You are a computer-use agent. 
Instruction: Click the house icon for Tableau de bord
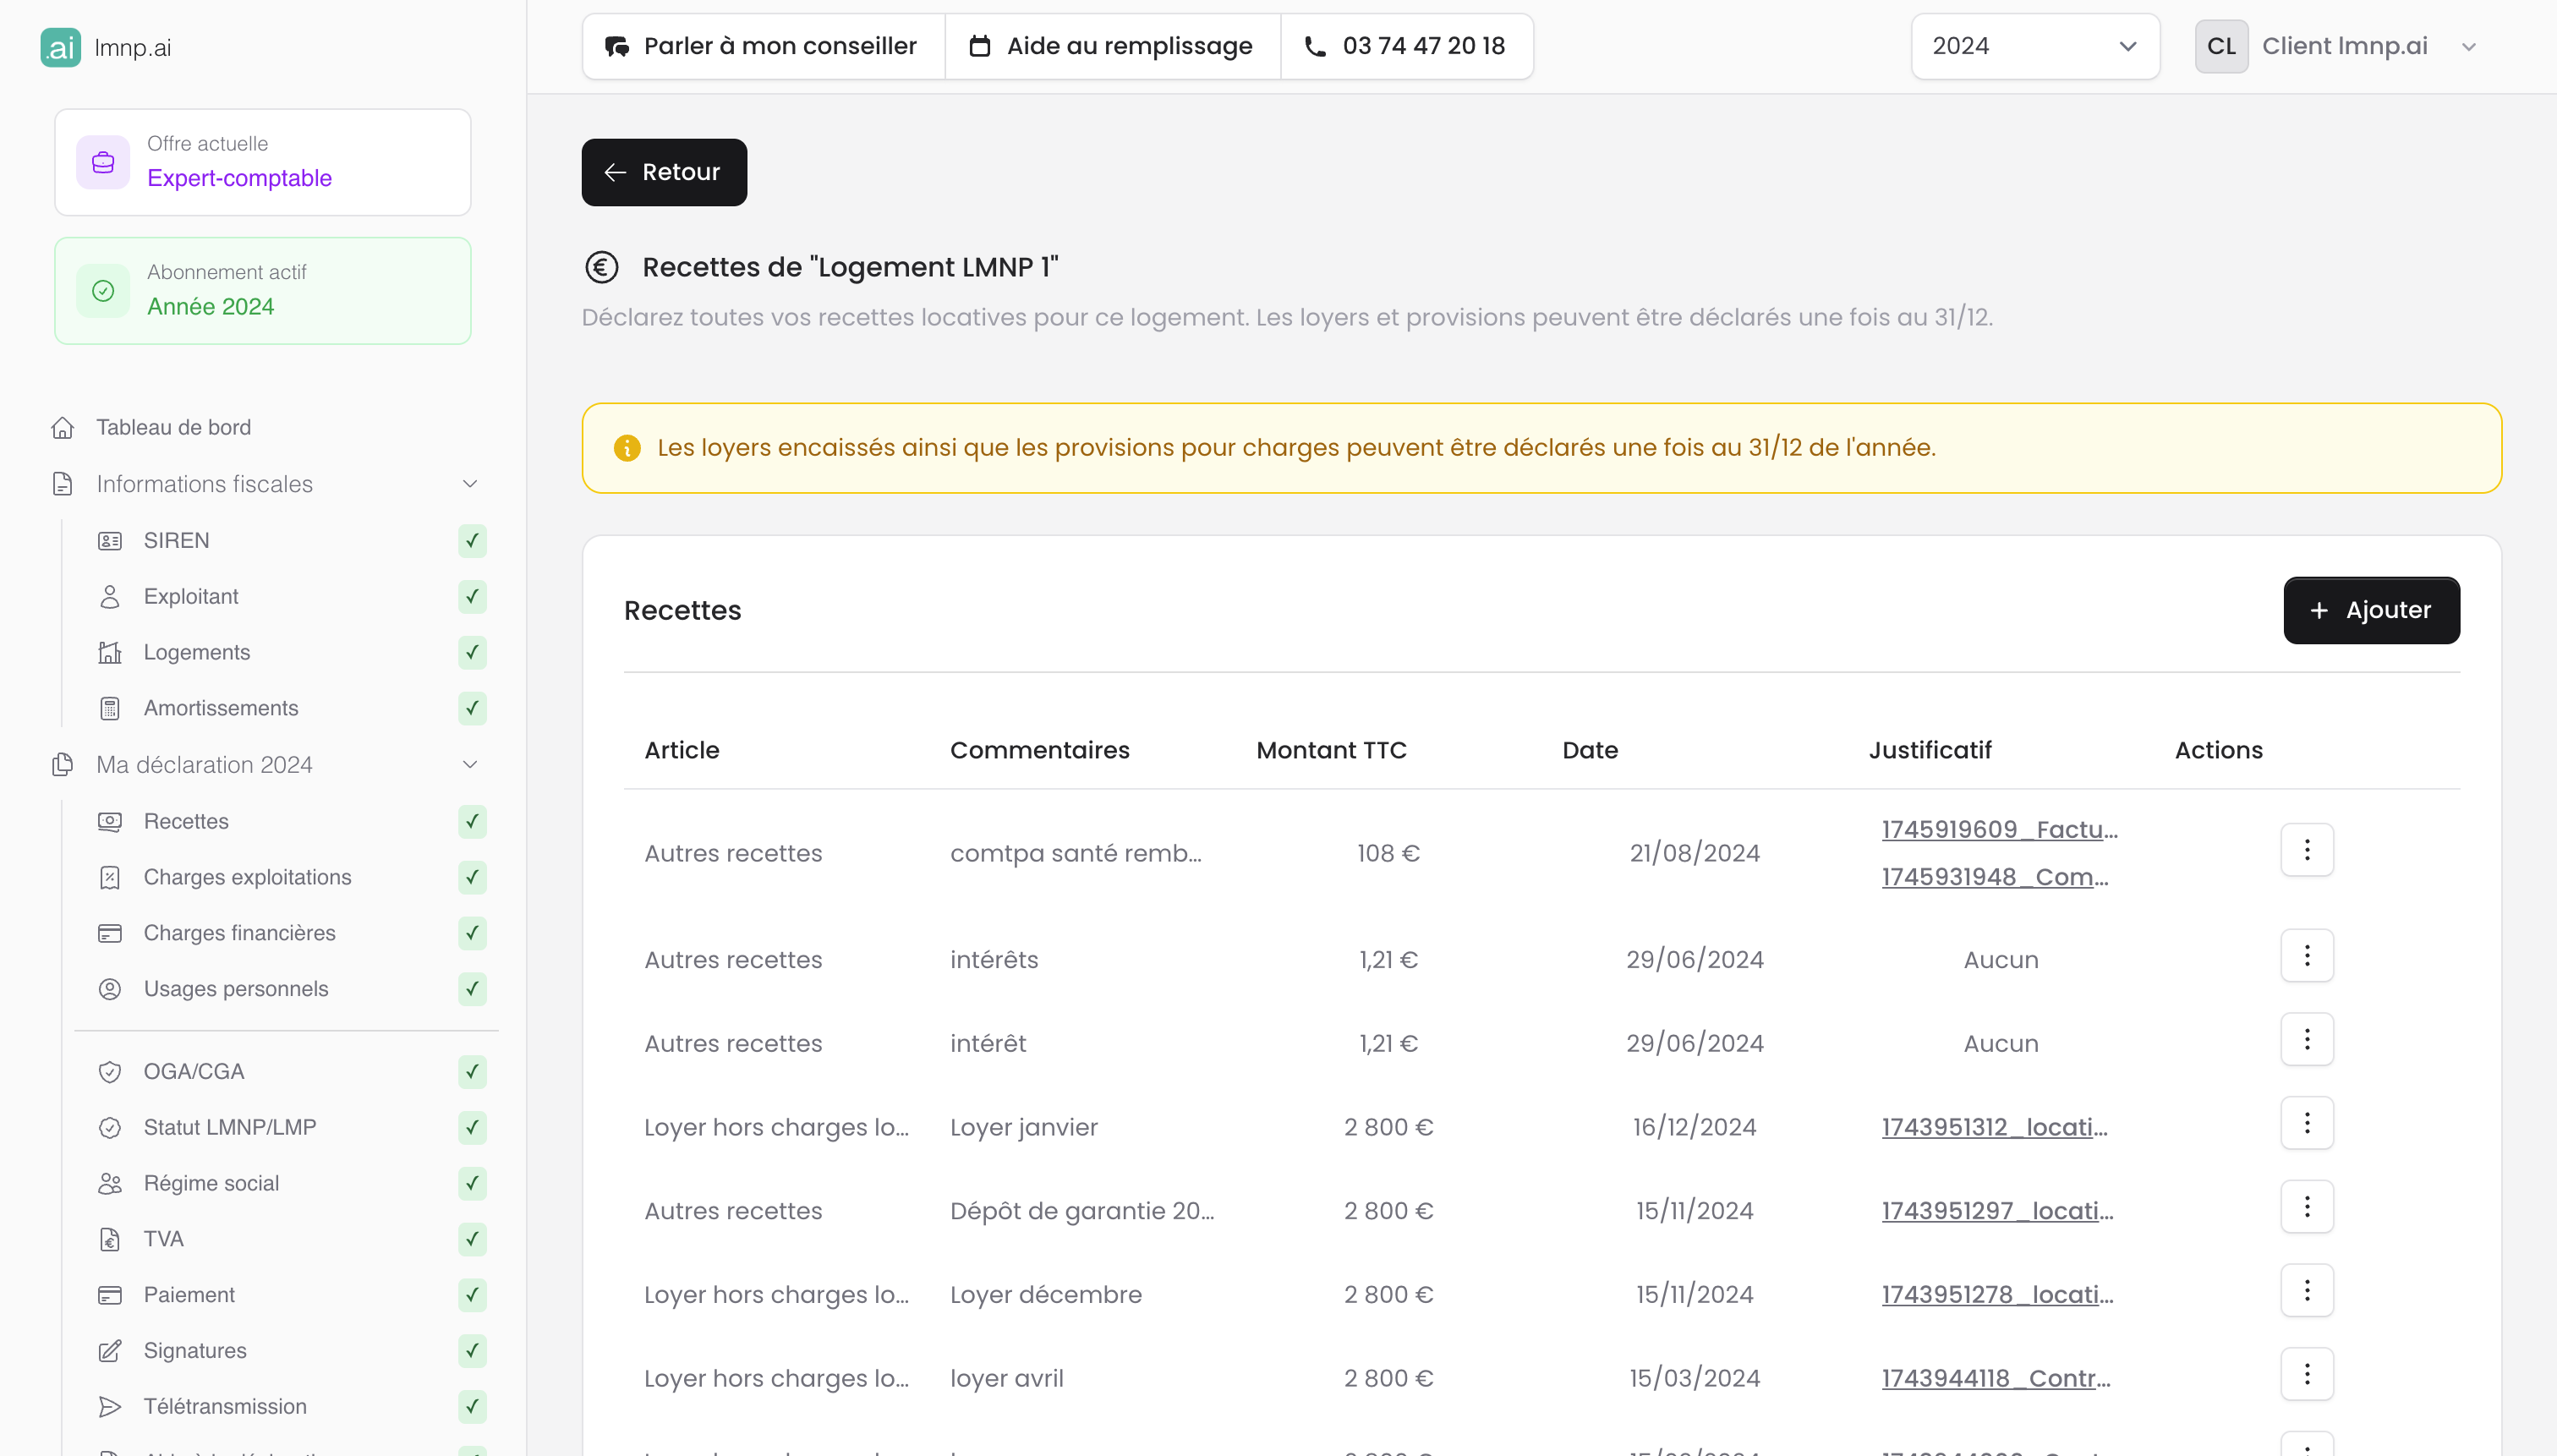[62, 428]
